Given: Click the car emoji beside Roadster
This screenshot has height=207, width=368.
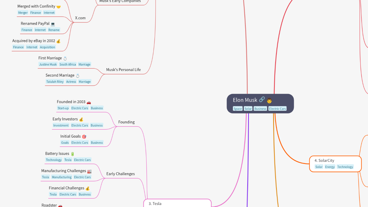Looking at the screenshot, I should pyautogui.click(x=60, y=205).
